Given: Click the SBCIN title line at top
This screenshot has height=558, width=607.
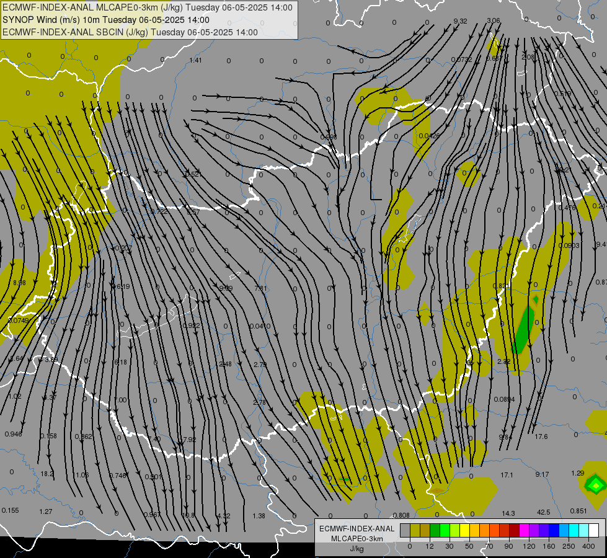Looking at the screenshot, I should pyautogui.click(x=130, y=32).
